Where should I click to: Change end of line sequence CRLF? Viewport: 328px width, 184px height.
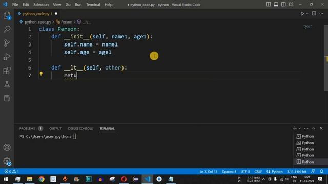point(258,172)
